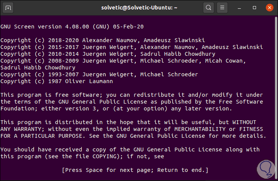Click the line 'This program is distributed in the hope'
Viewport: 278px width, 181px height.
click(128, 122)
